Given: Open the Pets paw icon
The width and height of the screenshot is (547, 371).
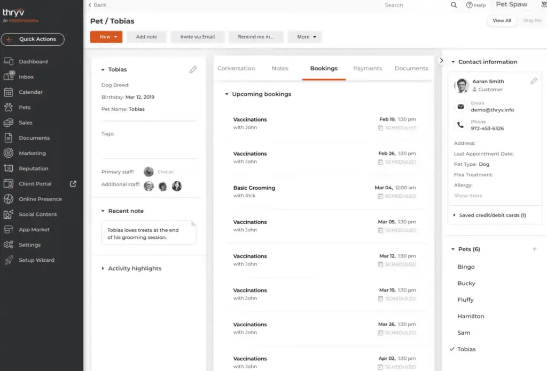Looking at the screenshot, I should point(9,107).
